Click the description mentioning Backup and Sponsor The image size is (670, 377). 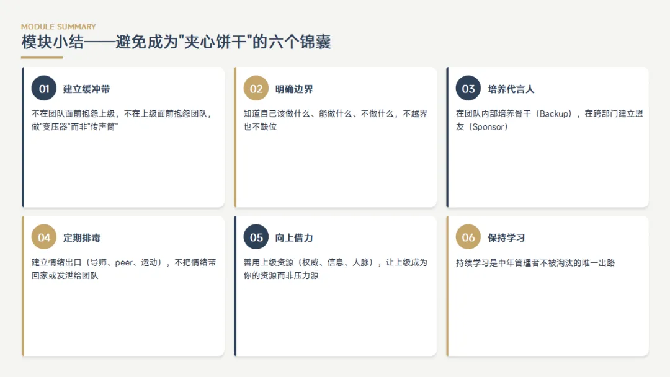tap(549, 120)
